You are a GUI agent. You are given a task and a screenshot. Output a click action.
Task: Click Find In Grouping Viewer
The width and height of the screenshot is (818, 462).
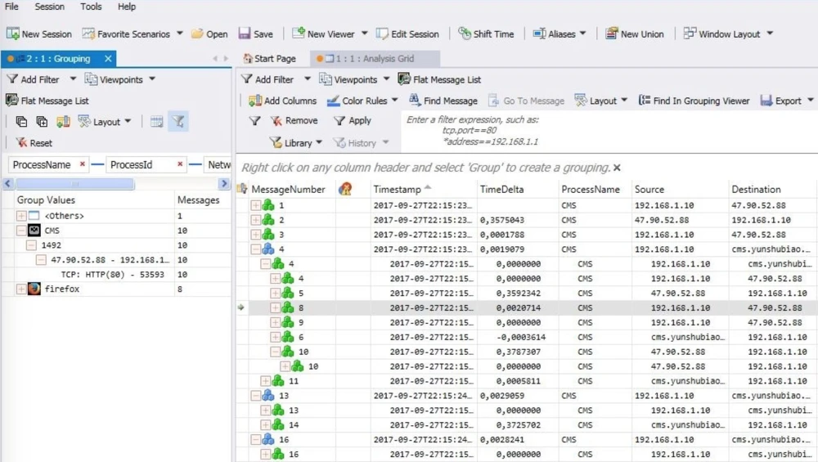click(x=694, y=101)
